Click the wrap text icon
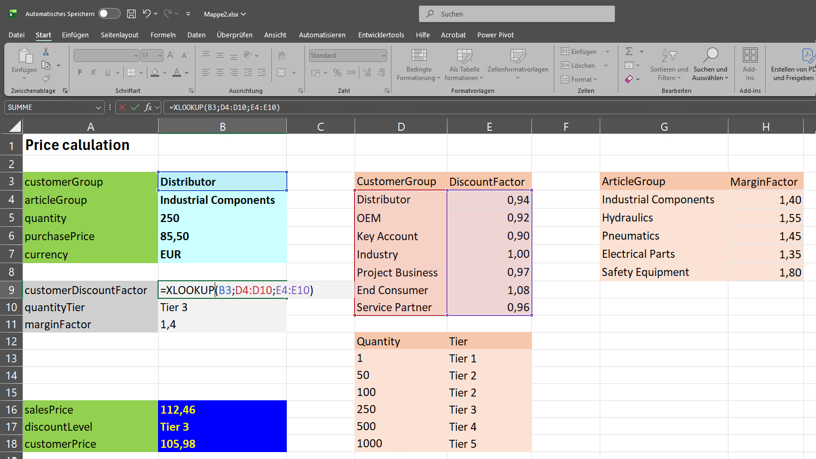This screenshot has height=459, width=816. pyautogui.click(x=282, y=55)
